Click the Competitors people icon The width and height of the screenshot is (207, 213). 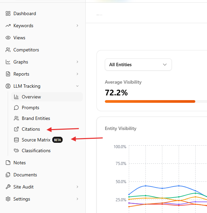tap(8, 50)
